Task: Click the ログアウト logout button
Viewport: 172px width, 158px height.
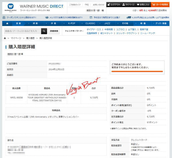Action: click(114, 5)
